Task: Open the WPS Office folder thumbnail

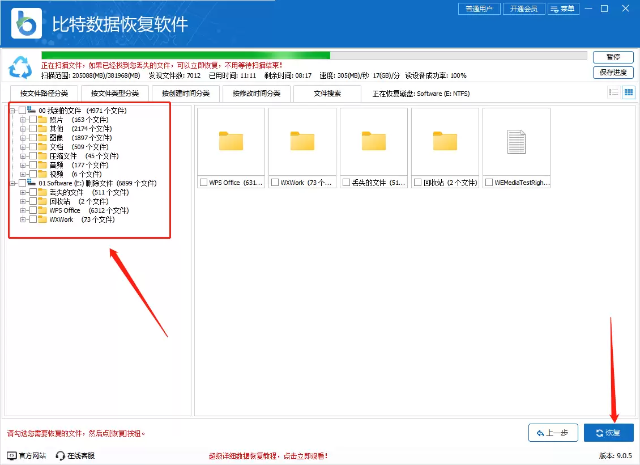Action: pos(231,141)
